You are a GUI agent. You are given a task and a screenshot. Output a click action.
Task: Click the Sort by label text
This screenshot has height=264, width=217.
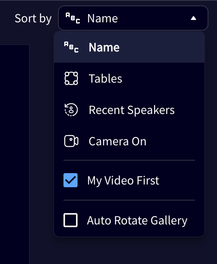[x=33, y=18]
